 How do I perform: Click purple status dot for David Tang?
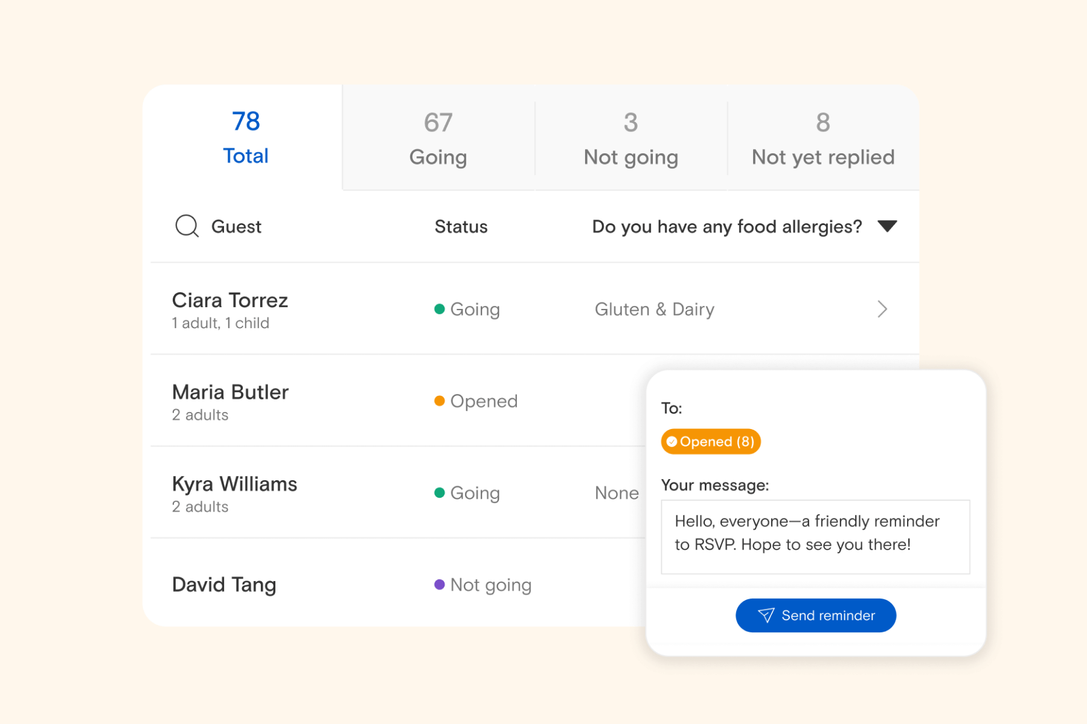click(440, 584)
